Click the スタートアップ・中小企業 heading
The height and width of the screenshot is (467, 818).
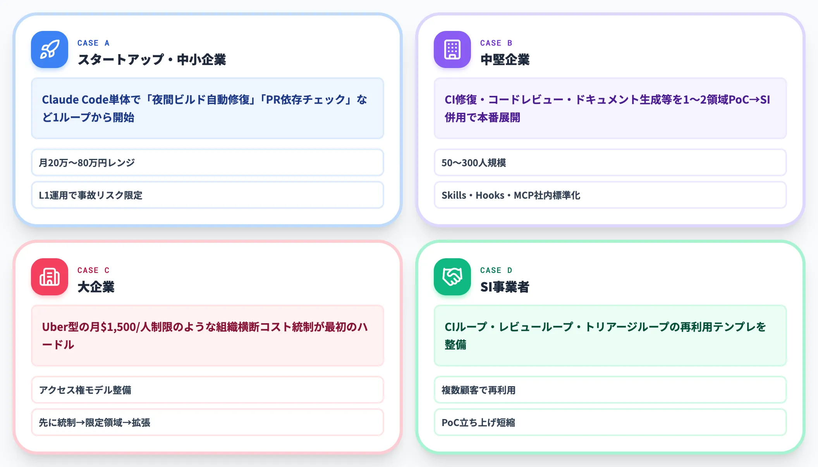pos(152,60)
